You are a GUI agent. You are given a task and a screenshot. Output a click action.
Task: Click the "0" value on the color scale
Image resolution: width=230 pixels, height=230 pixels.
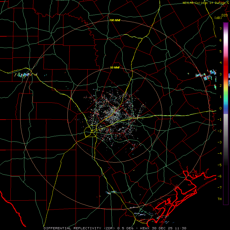tap(221, 108)
